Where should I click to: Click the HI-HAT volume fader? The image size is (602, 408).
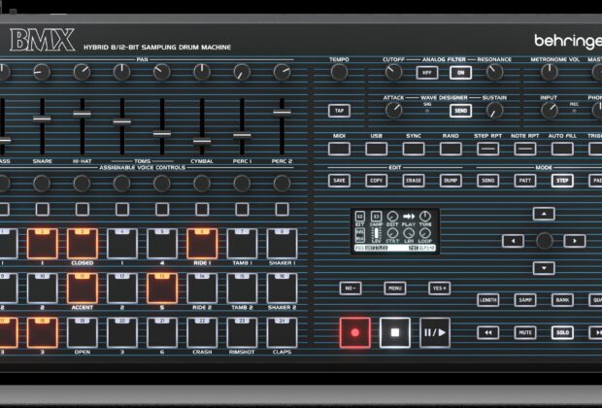(x=83, y=114)
